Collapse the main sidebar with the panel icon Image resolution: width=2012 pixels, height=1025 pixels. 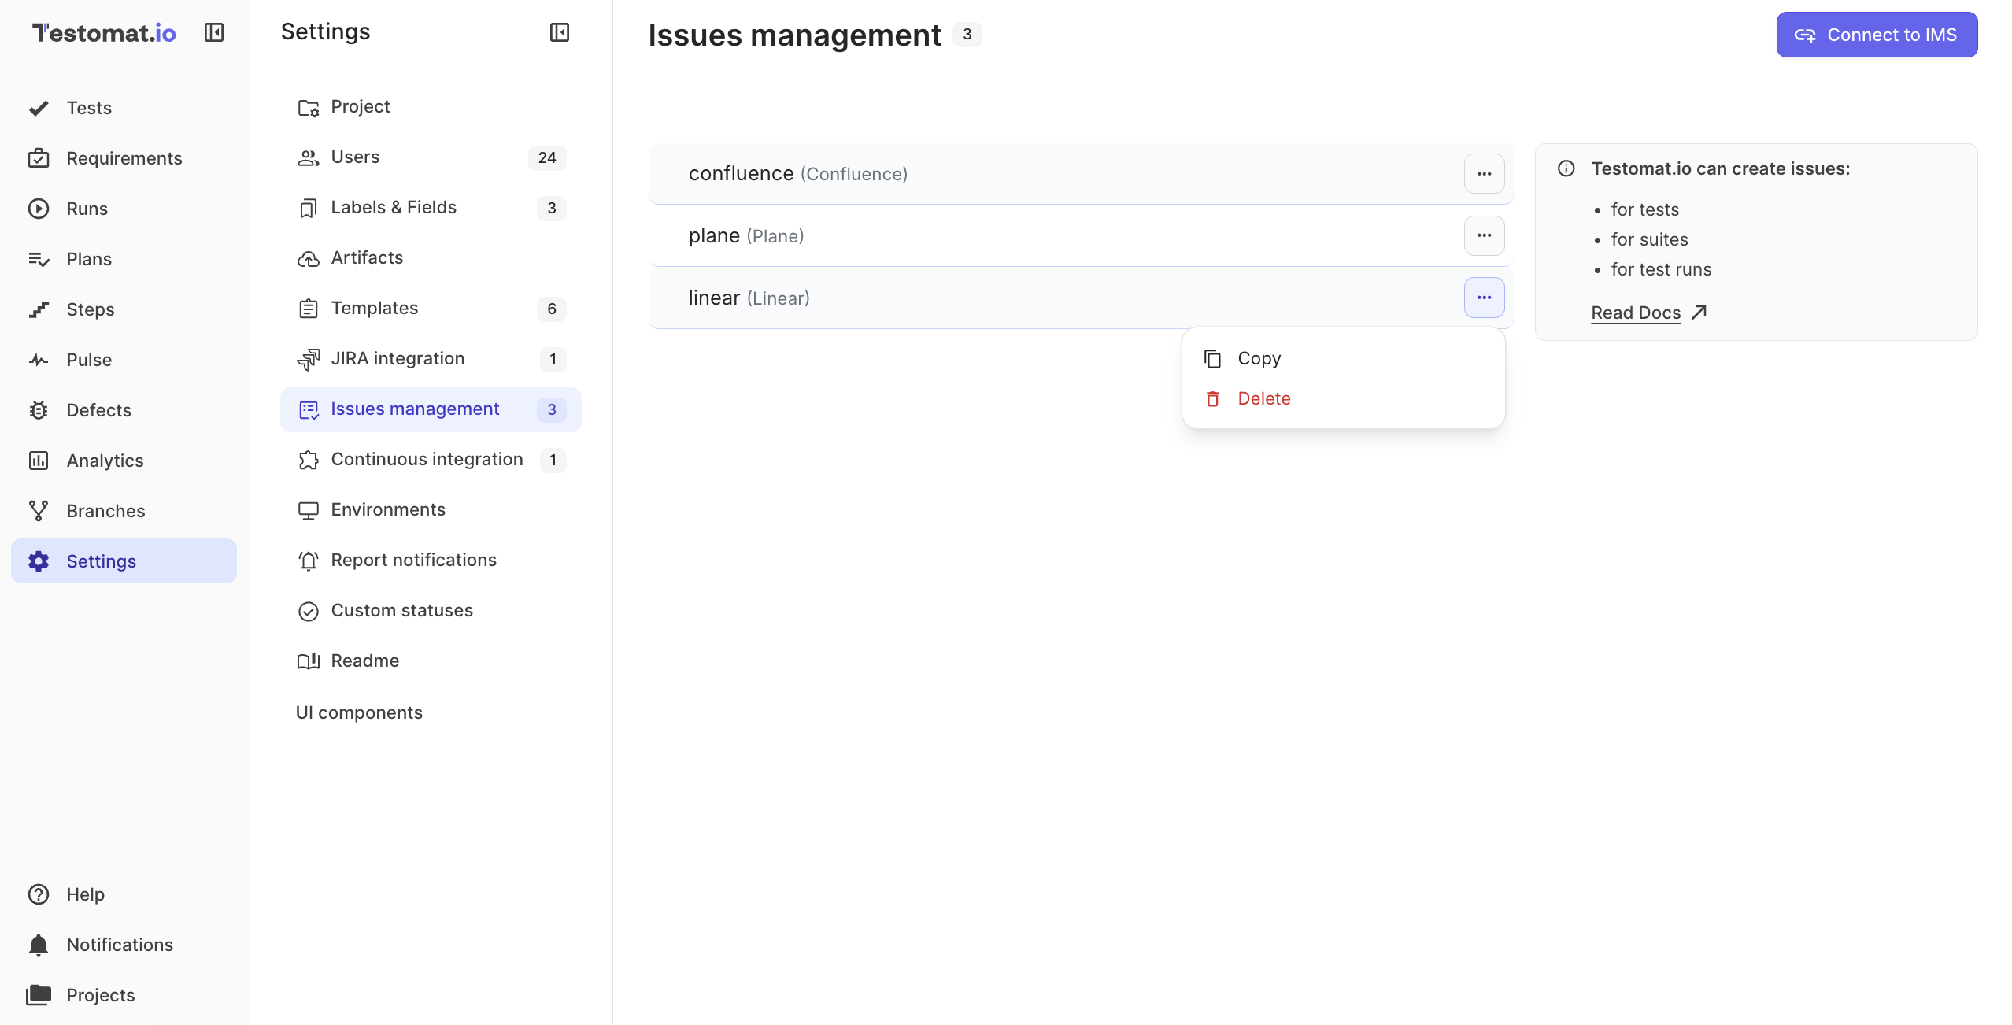tap(214, 32)
